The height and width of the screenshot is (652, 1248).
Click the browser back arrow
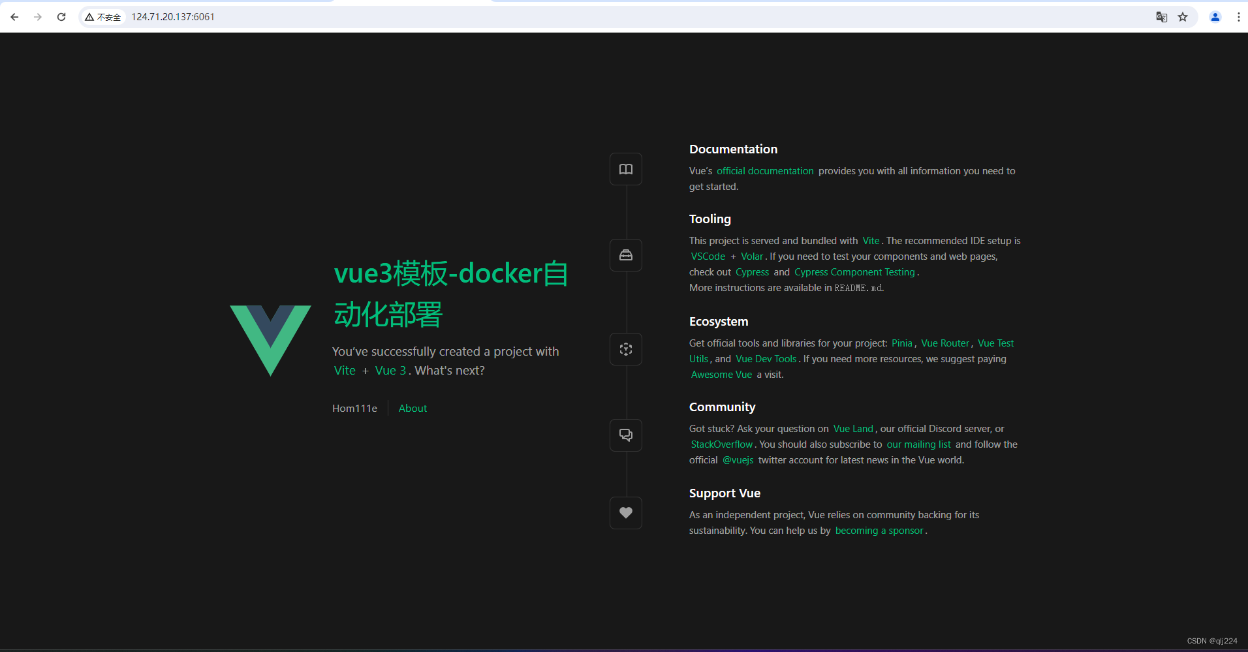[x=14, y=17]
